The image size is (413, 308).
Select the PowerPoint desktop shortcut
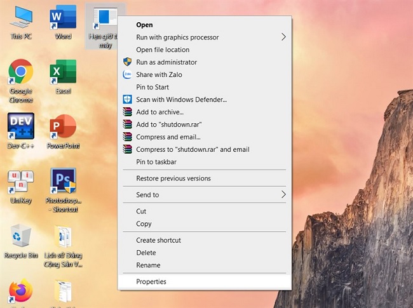[63, 128]
